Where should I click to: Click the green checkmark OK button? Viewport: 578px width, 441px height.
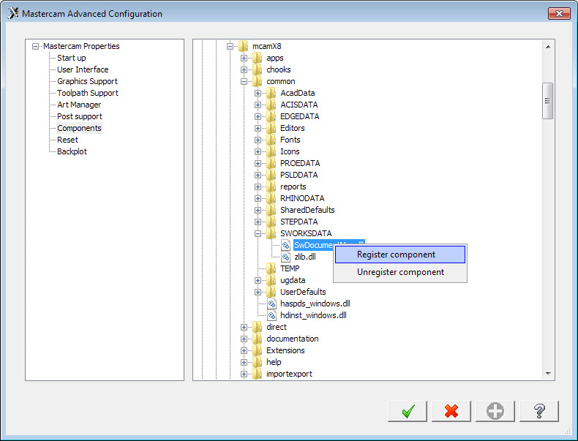click(x=408, y=411)
